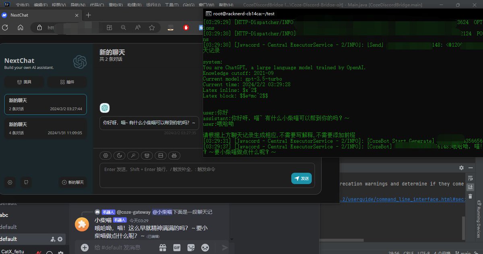Image resolution: width=483 pixels, height=254 pixels.
Task: Open chat settings gear above input
Action: coord(105,155)
